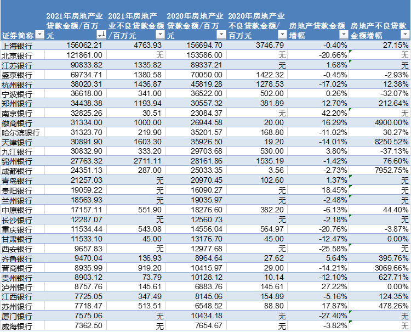Screen dimensions: 411x332
Task: Click the 212.64% cell for 郑州银行
Action: pos(379,103)
